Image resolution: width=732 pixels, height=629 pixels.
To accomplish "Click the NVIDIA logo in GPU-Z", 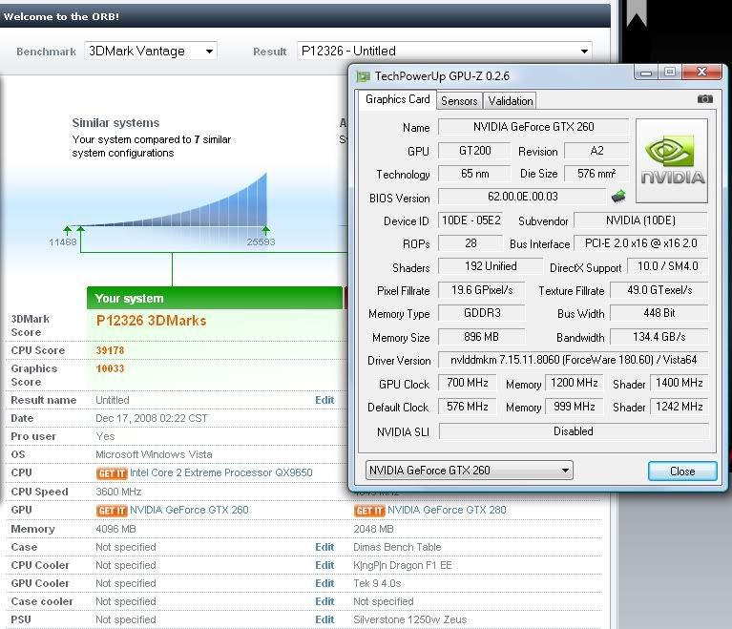I will coord(672,160).
